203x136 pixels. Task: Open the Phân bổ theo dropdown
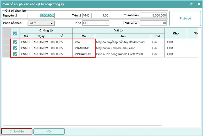(41, 23)
